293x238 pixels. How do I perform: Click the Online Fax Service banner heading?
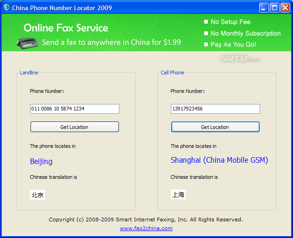(66, 28)
